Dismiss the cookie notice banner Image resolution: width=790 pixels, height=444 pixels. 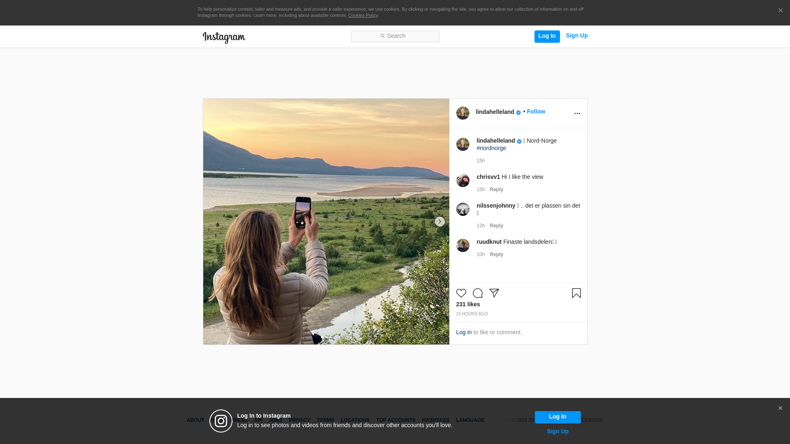[780, 11]
